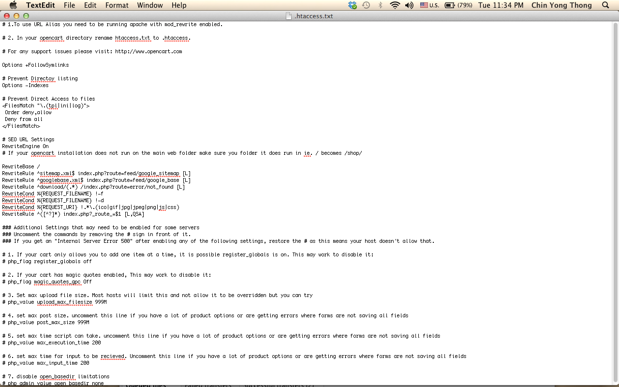
Task: Click the '# 1.To use URL Alias' comment line
Action: 112,24
